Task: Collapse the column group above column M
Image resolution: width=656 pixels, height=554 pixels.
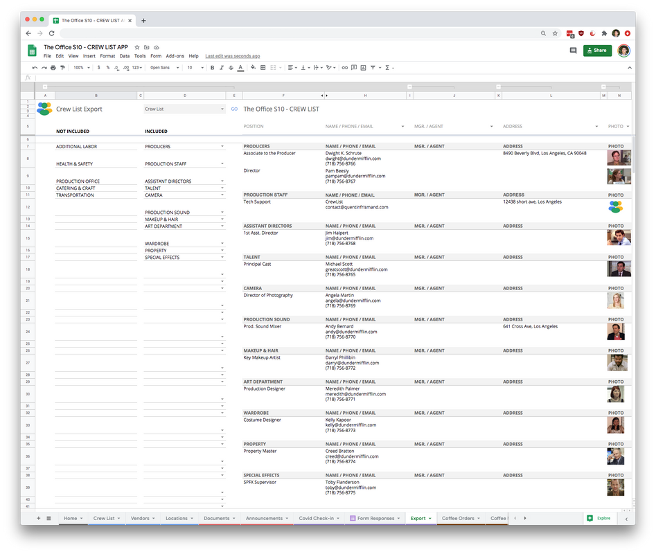Action: click(603, 87)
